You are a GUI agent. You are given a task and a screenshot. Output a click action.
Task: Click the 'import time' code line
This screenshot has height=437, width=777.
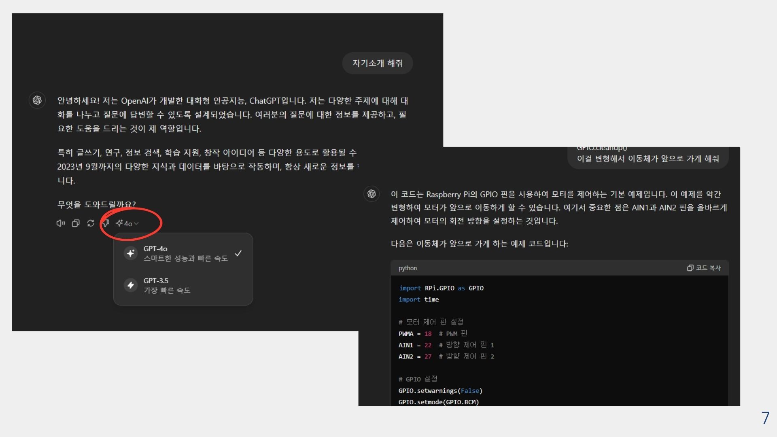[418, 299]
